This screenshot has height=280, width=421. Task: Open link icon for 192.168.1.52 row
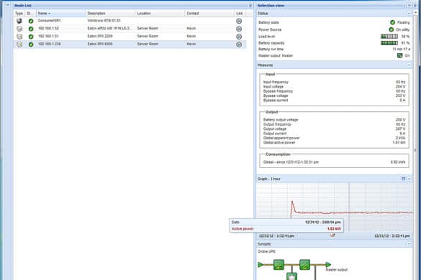[x=239, y=29]
